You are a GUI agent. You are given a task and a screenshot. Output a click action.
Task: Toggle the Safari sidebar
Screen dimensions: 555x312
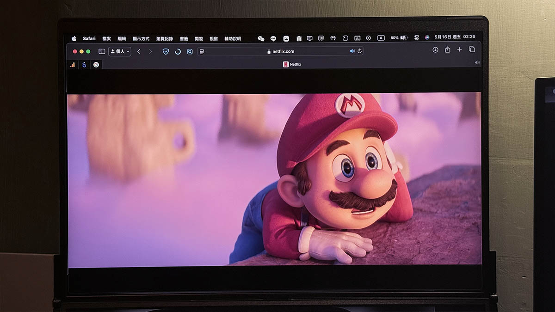[102, 51]
